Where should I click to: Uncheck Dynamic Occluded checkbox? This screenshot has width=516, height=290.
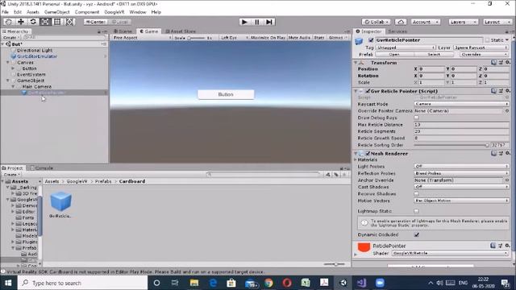point(417,234)
